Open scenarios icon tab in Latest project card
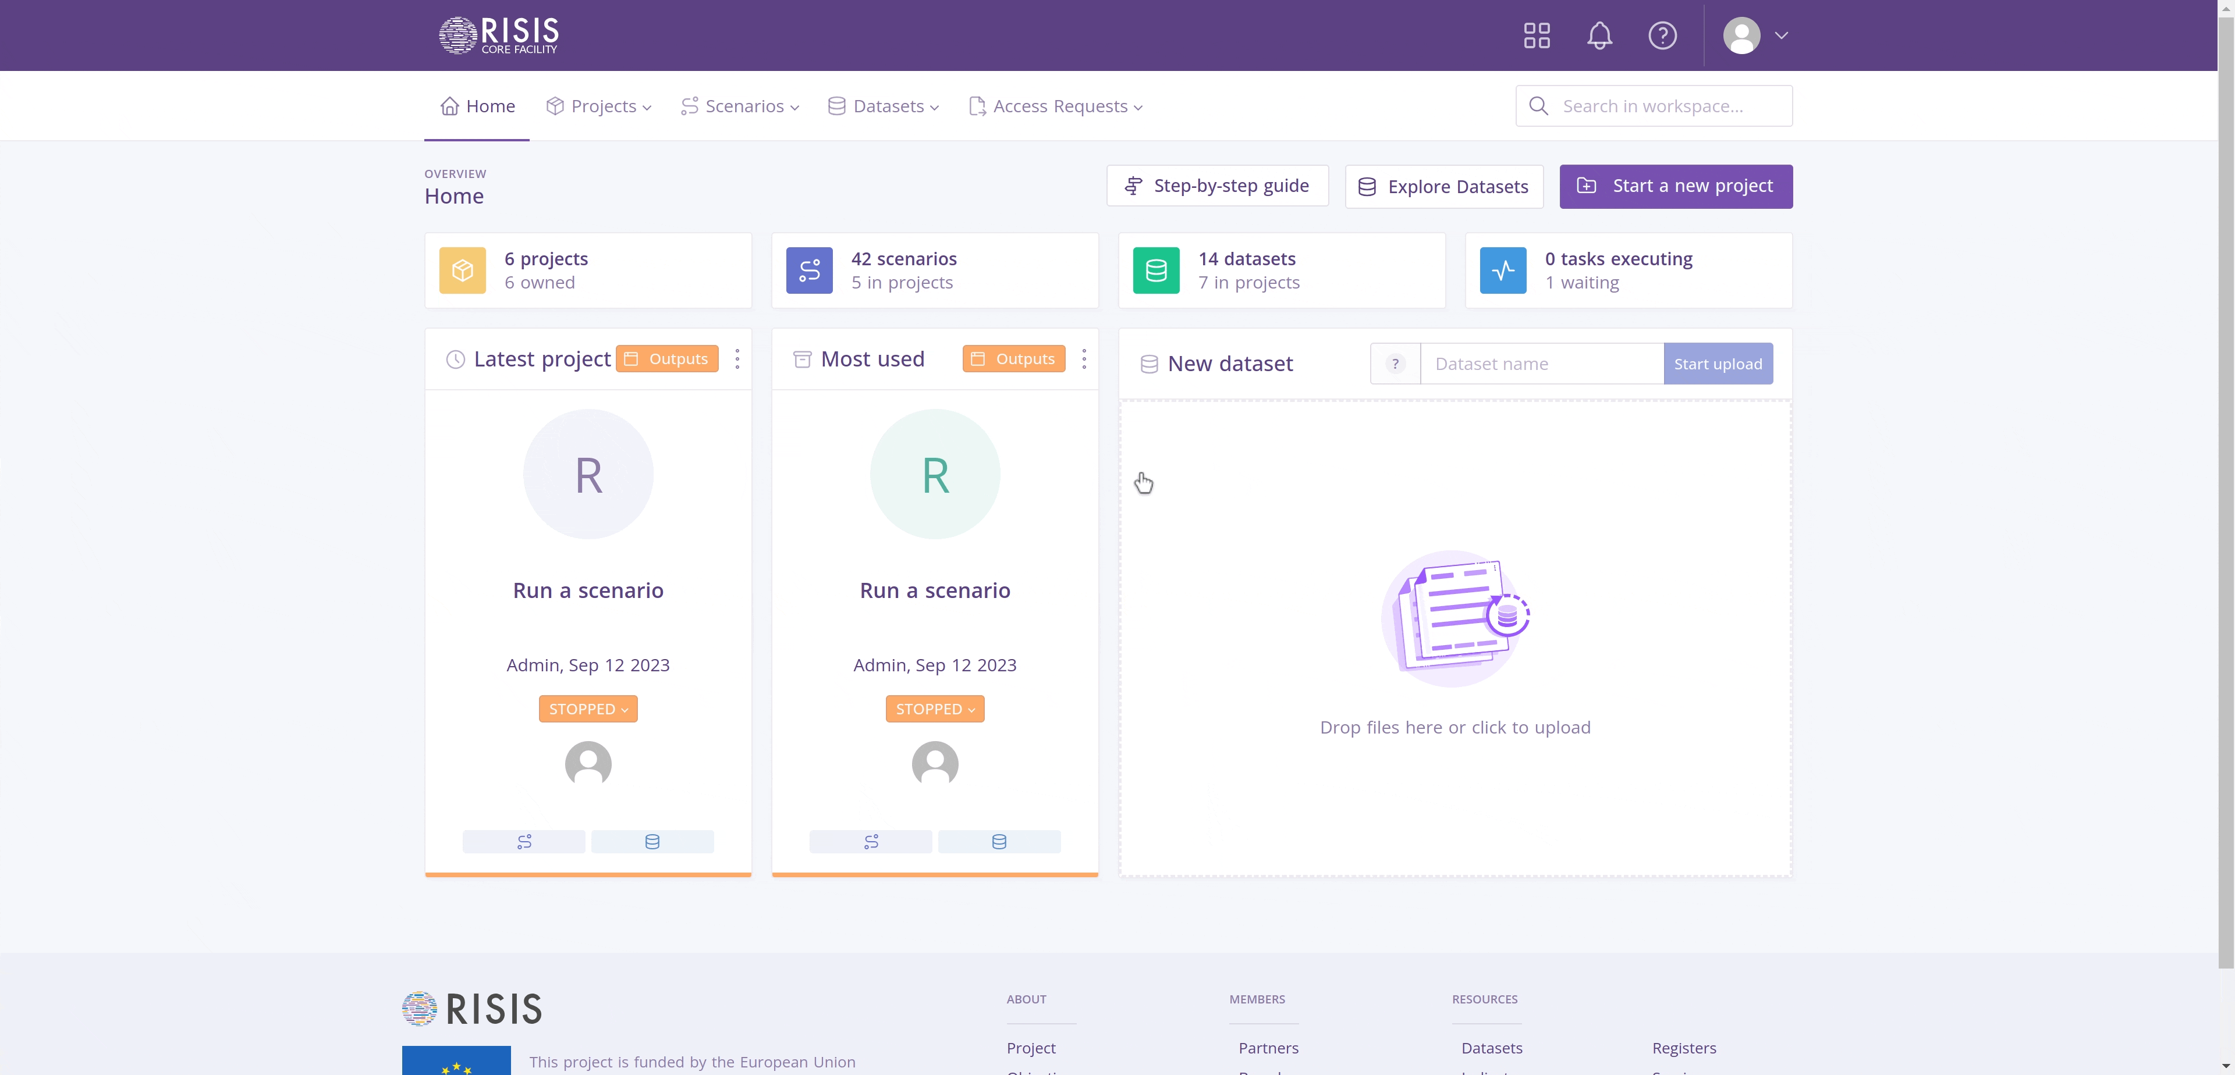 point(523,841)
